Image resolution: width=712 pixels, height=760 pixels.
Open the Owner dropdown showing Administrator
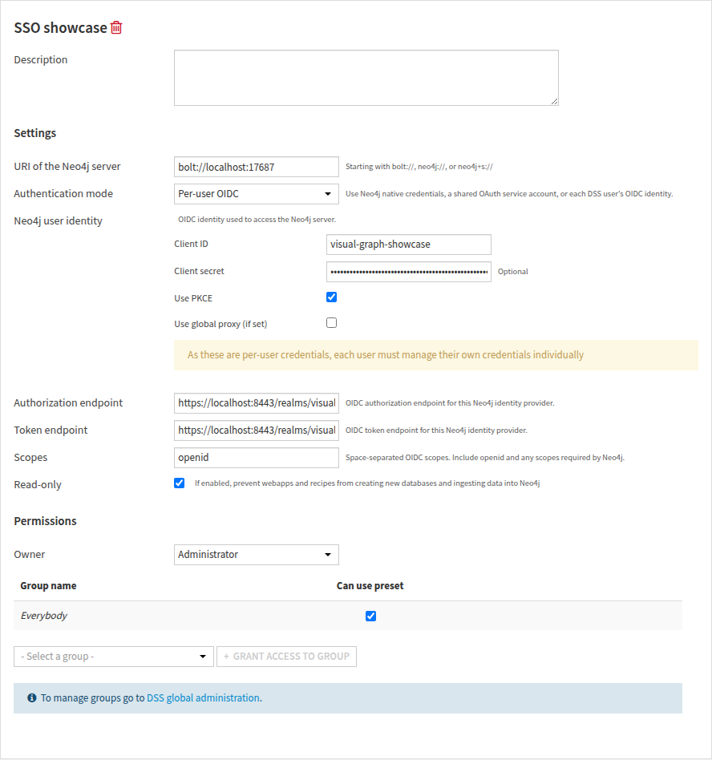click(x=257, y=555)
